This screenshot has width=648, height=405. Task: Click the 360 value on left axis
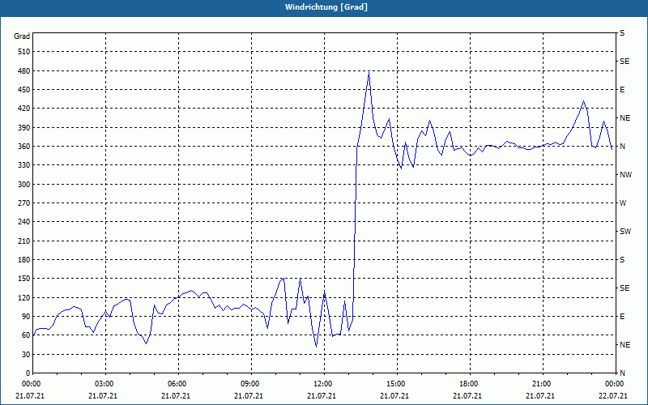pos(24,147)
